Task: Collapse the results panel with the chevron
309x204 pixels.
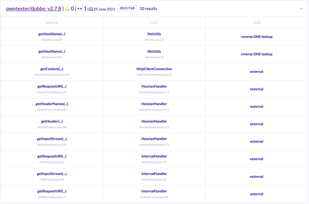Action: pos(301,9)
